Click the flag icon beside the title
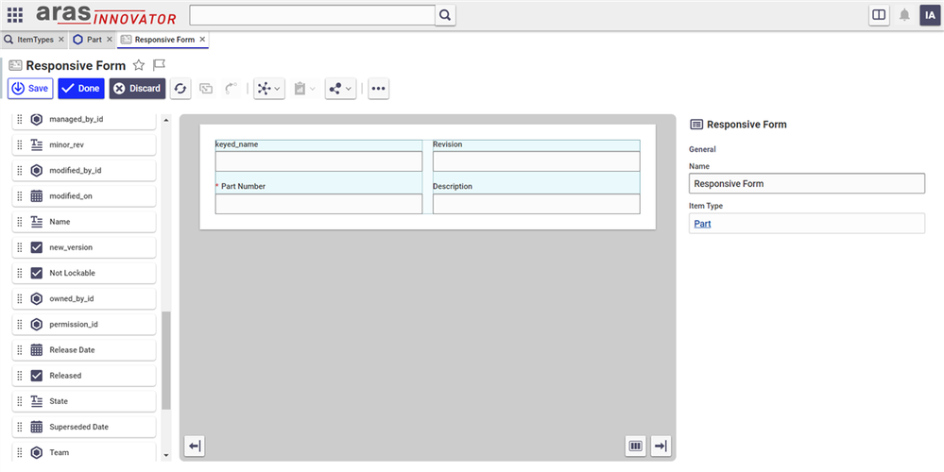Screen dimensions: 944x472 pos(160,65)
